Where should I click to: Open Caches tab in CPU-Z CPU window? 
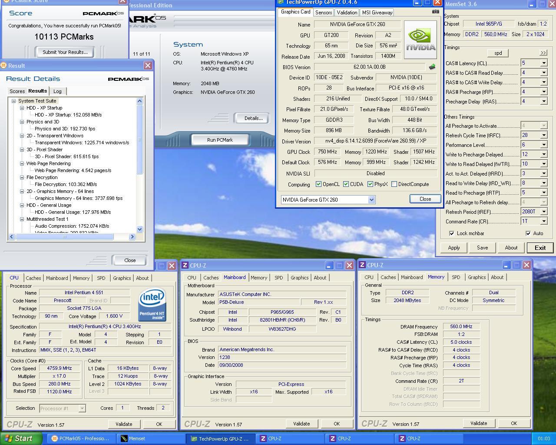[x=33, y=278]
